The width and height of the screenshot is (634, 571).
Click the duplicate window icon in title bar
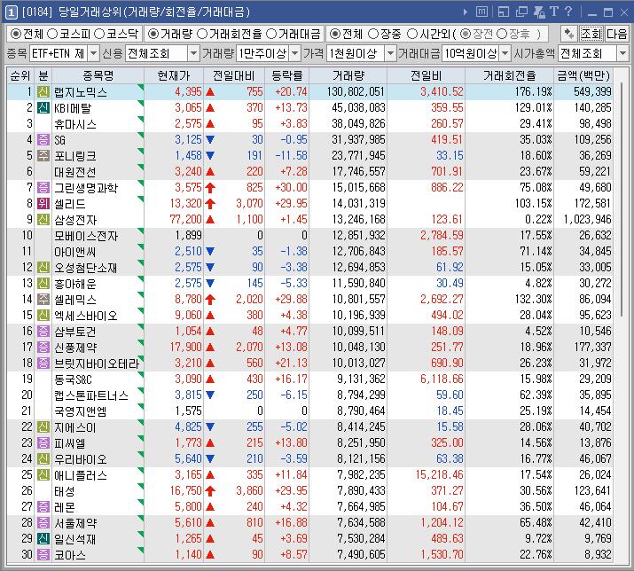pos(521,12)
